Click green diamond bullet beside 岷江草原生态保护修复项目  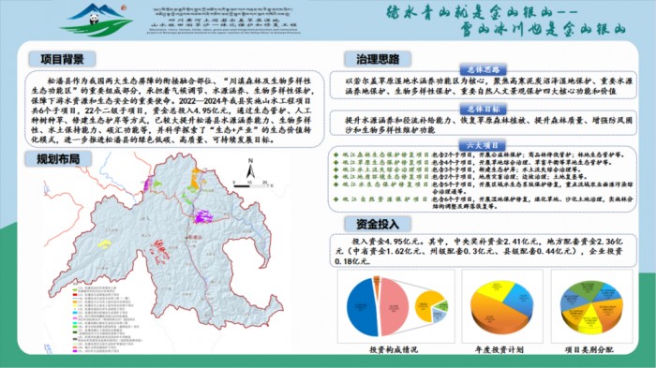[x=335, y=162]
